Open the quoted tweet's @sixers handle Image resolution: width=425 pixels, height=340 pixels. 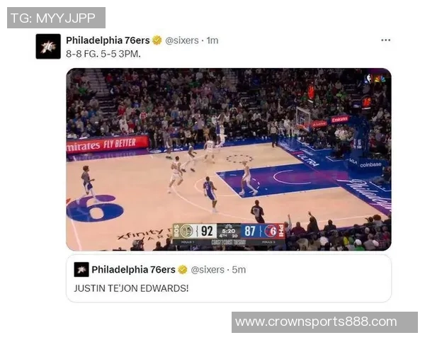[x=208, y=270]
